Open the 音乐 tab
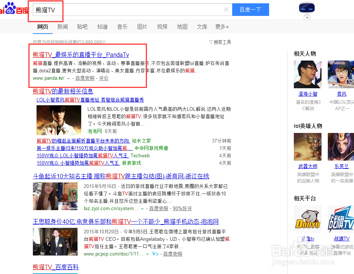This screenshot has width=354, height=274. [x=122, y=27]
